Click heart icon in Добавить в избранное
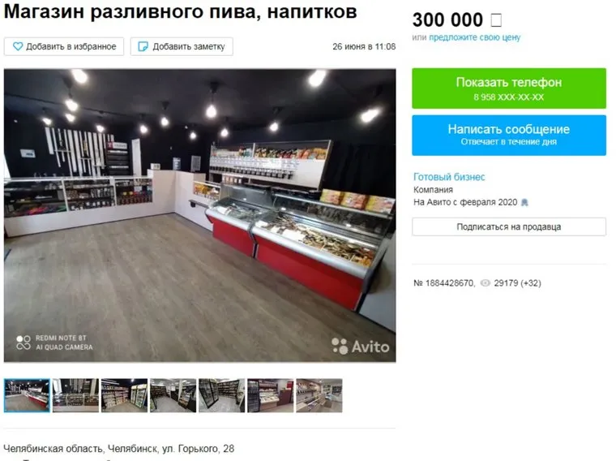 tap(18, 46)
